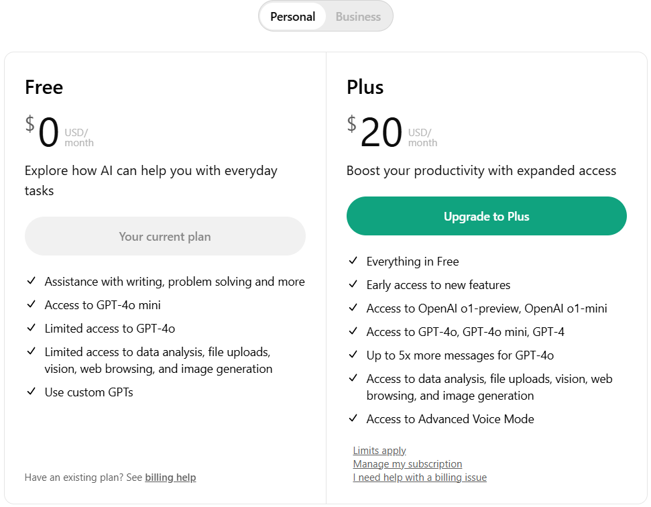Click checkmark beside Assistance with writing
Viewport: 651px width, 507px height.
31,281
